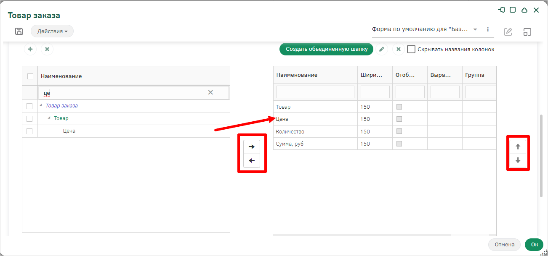The width and height of the screenshot is (548, 256).
Task: Click filter field under Выра... column
Action: coord(445,92)
